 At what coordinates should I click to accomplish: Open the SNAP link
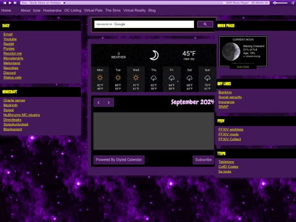(223, 107)
